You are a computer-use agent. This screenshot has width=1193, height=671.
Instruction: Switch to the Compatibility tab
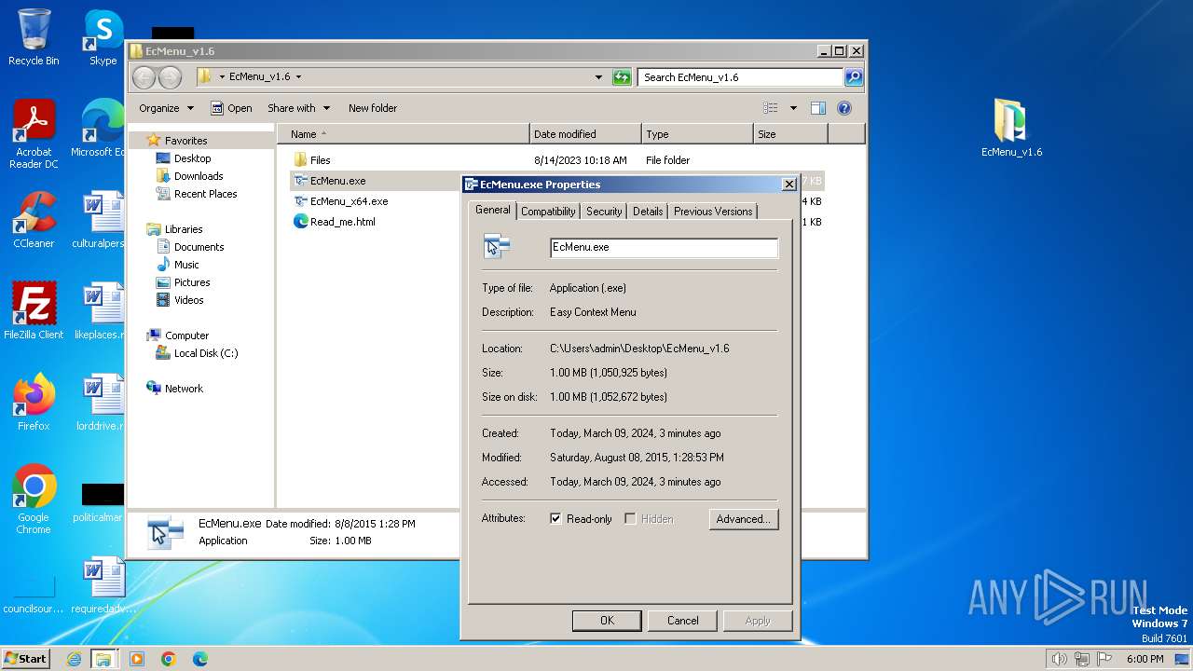pyautogui.click(x=548, y=212)
